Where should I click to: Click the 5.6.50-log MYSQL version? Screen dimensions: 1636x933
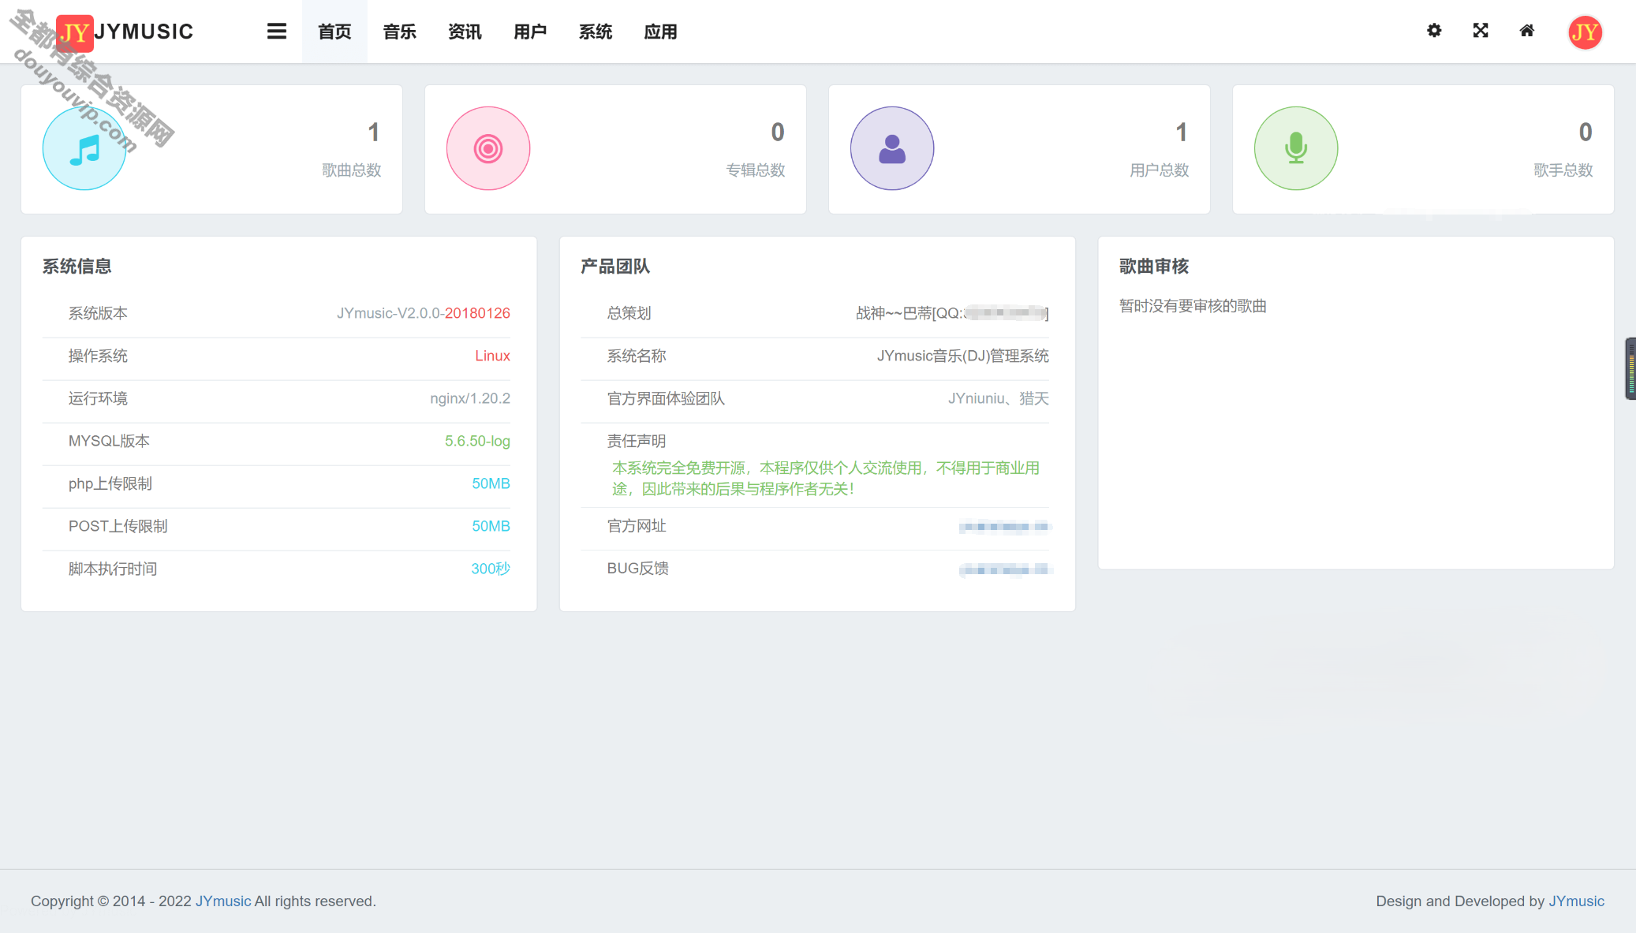[477, 441]
